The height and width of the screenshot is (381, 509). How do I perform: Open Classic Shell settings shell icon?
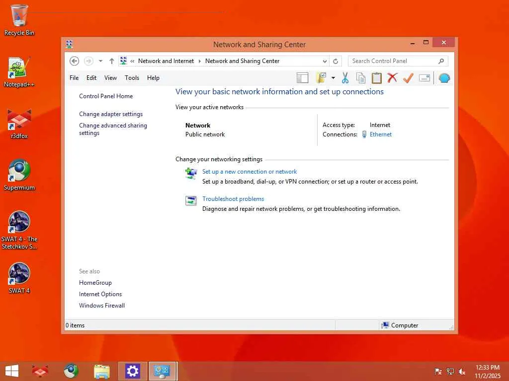coord(444,78)
